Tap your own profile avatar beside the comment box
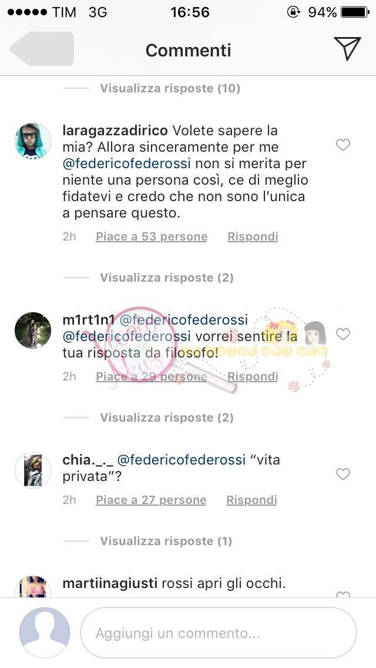This screenshot has width=376, height=668. tap(45, 633)
